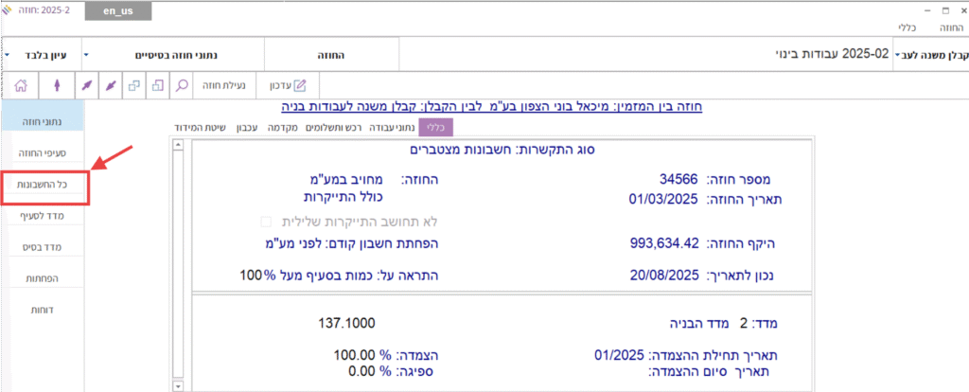Open the שיטת המידוד tab
969x392 pixels.
[198, 126]
